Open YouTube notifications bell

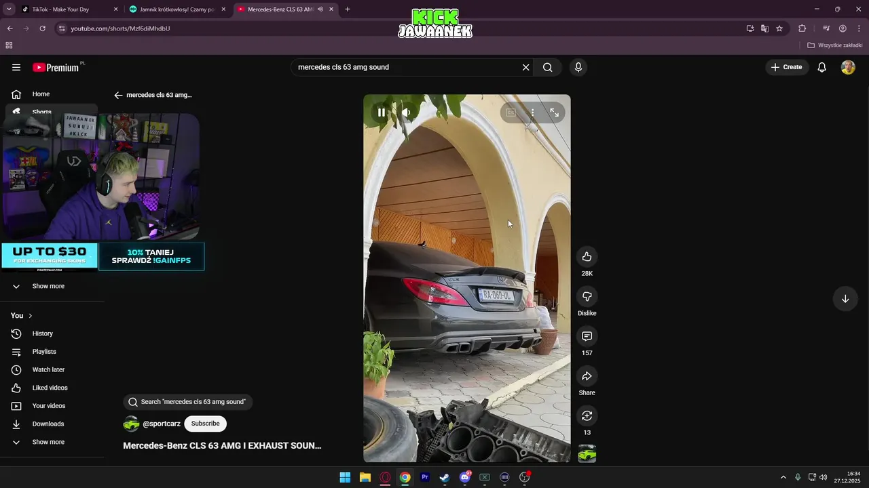coord(821,67)
